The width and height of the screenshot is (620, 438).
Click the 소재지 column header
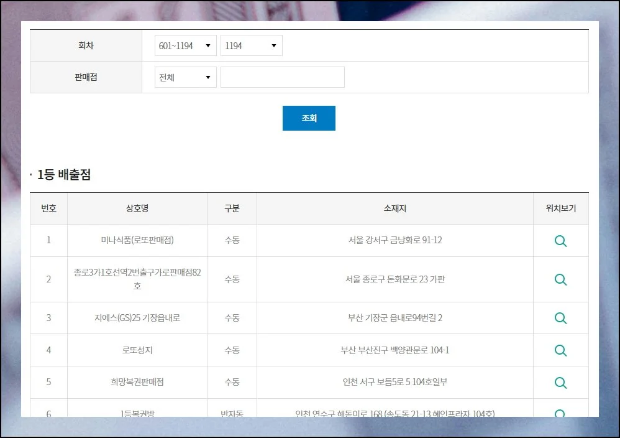coord(394,208)
